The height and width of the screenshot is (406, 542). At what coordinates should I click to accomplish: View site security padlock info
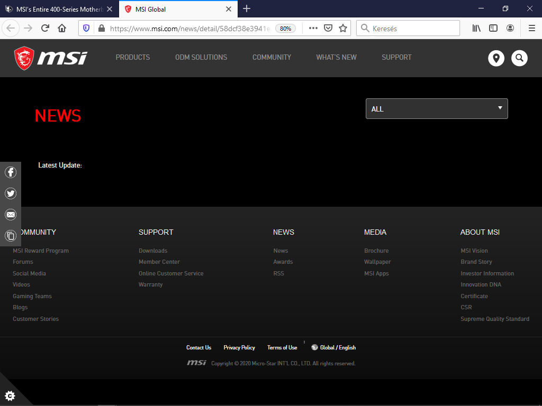(x=102, y=28)
